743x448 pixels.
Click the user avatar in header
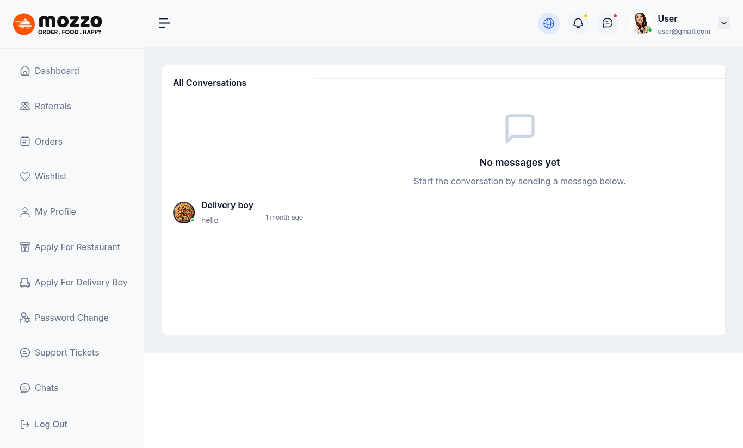641,23
